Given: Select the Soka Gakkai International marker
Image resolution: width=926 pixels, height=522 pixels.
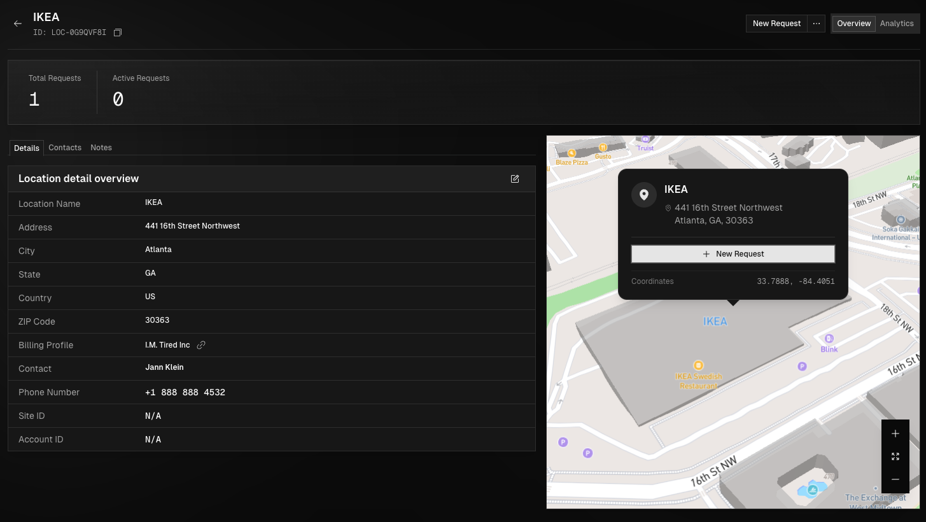Looking at the screenshot, I should pos(901,220).
